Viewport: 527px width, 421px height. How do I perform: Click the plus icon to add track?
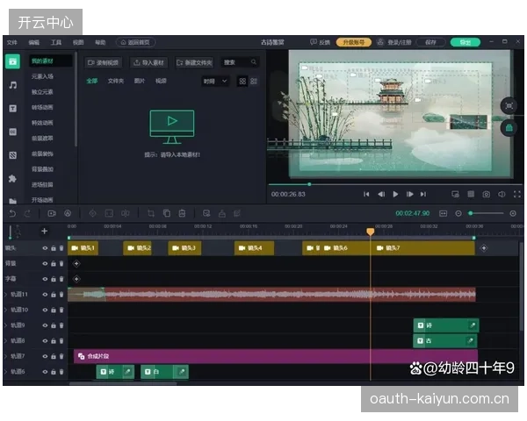44,231
